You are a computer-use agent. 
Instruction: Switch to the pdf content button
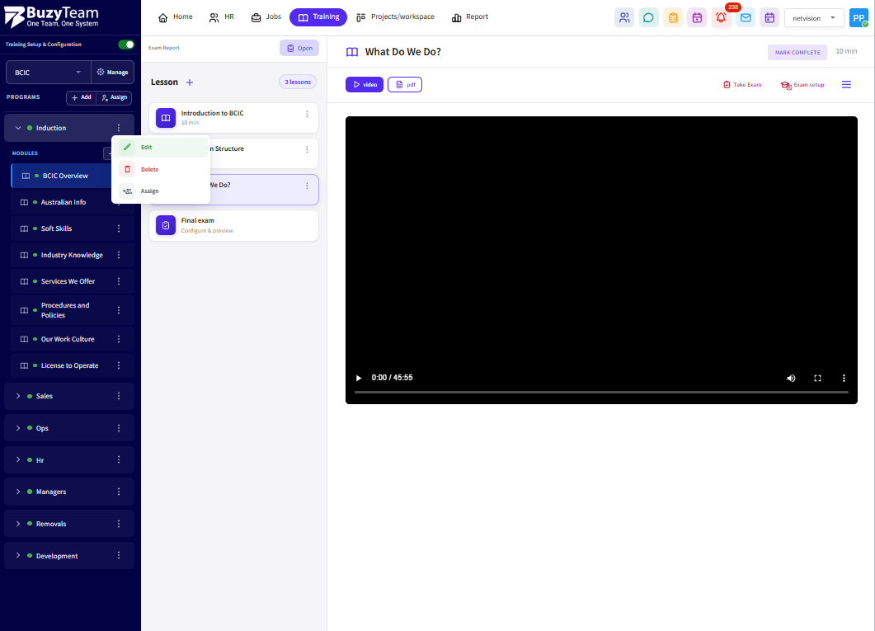point(405,85)
